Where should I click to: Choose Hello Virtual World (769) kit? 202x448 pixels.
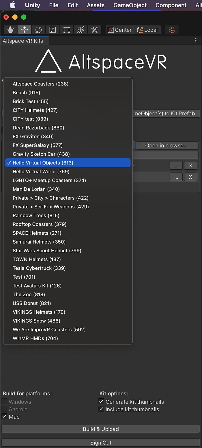(x=68, y=172)
